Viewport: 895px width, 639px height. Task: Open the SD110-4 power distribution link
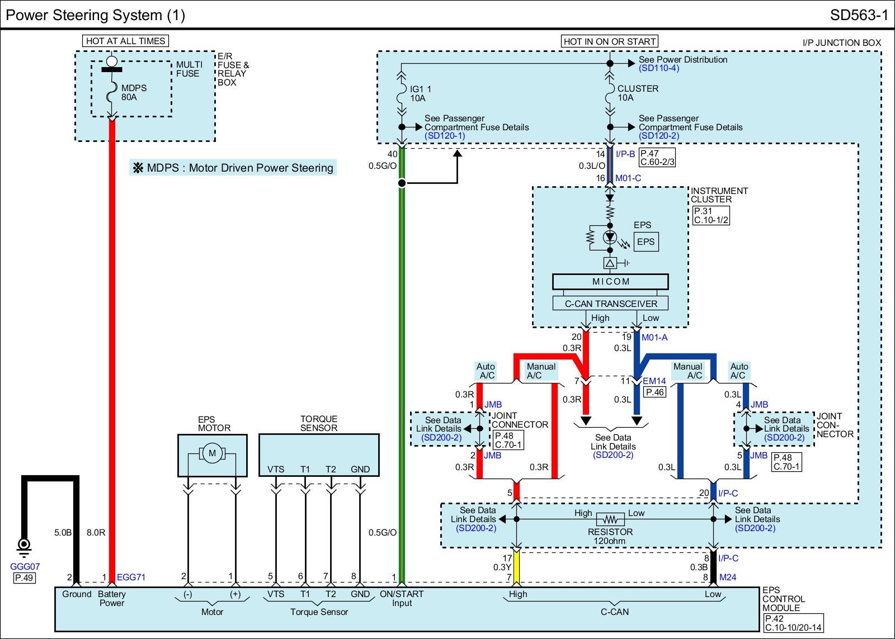click(659, 68)
